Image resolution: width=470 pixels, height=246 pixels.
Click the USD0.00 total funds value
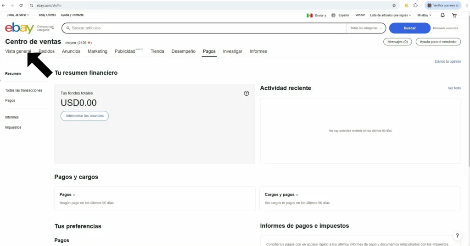point(78,103)
